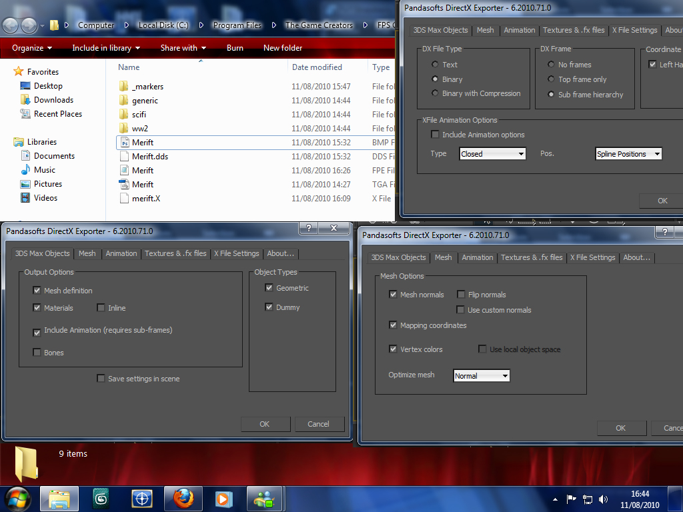This screenshot has height=512, width=683.
Task: Open Desktop via its sidebar icon
Action: coord(25,86)
